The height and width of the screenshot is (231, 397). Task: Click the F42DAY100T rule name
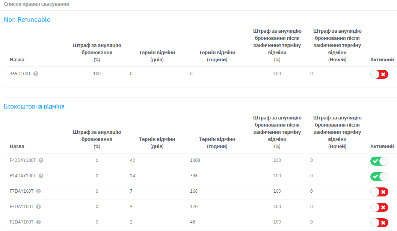(23, 160)
